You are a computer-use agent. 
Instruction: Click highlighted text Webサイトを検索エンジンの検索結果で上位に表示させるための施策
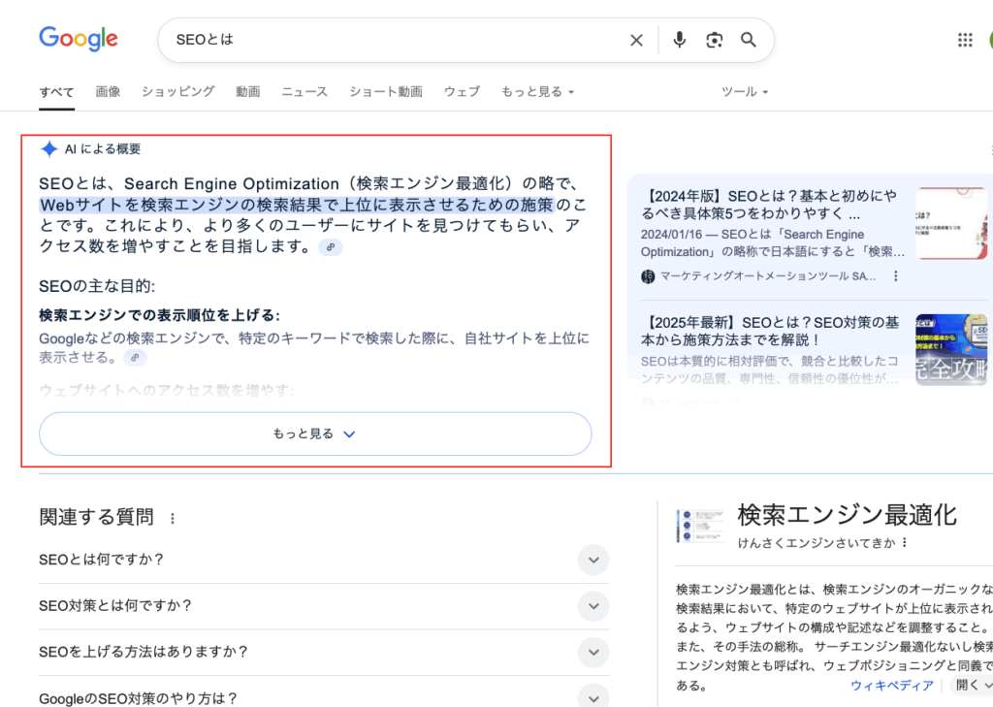[x=297, y=206]
